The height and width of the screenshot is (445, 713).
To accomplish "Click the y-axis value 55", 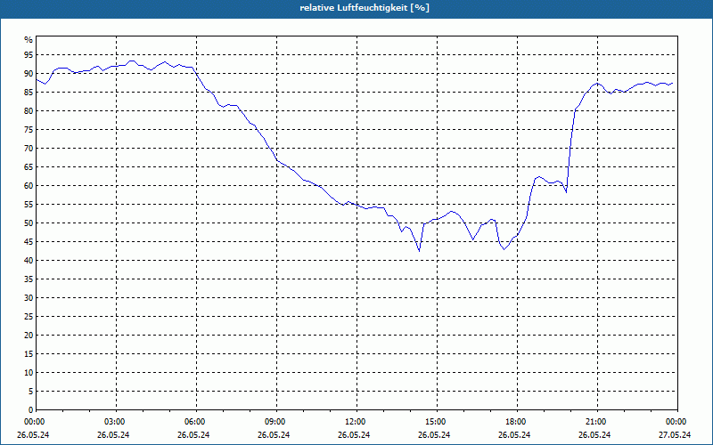I will pyautogui.click(x=29, y=205).
